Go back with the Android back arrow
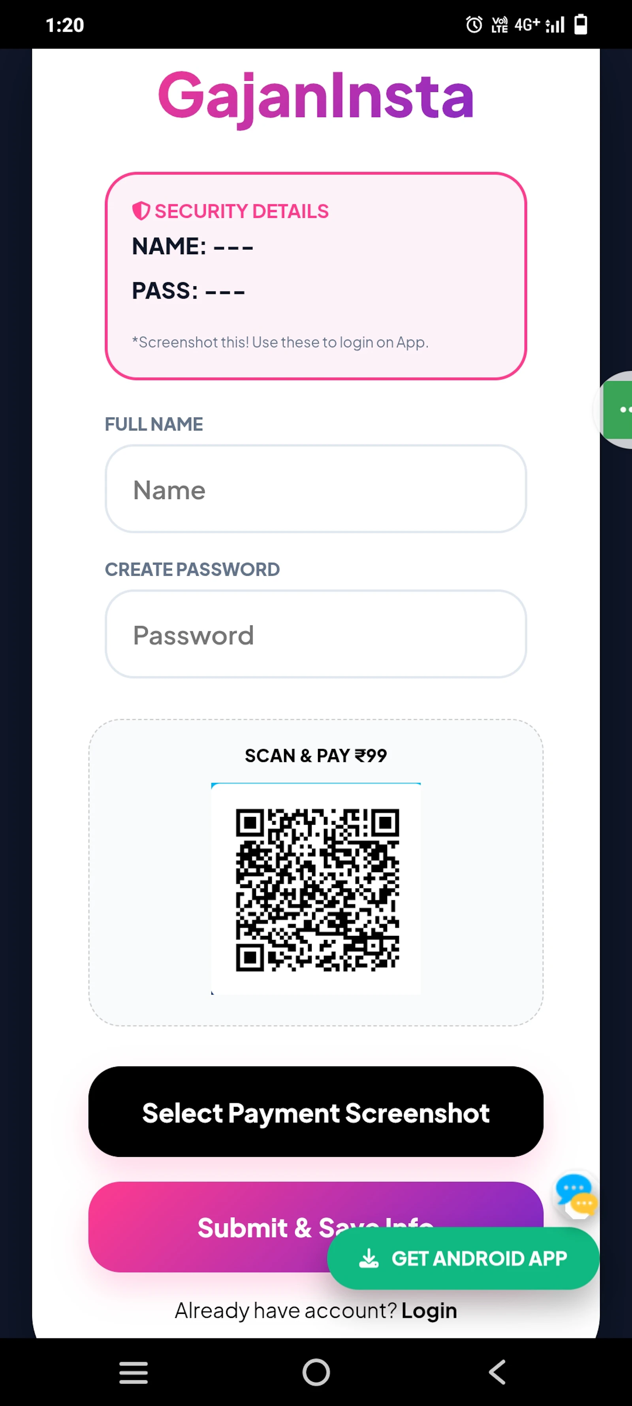The image size is (632, 1406). tap(497, 1372)
